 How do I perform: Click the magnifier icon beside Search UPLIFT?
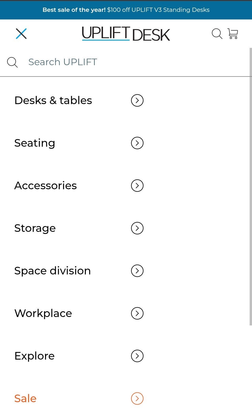pyautogui.click(x=12, y=62)
